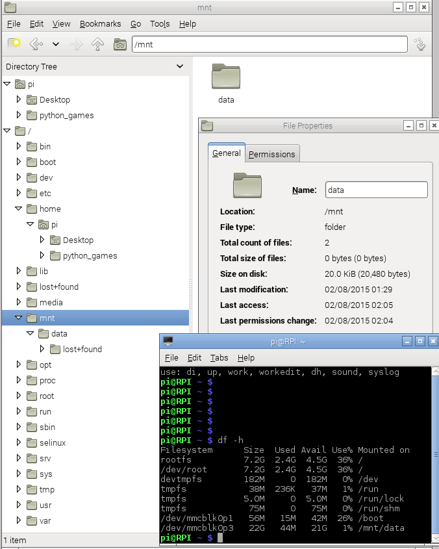Click the forward navigation arrow
Screen dimensions: 439x549
[76, 44]
